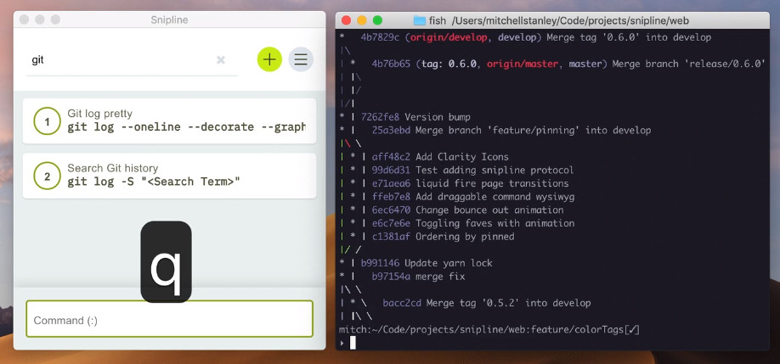Click "Merge branch 'feature/pinning'" commit line

pyautogui.click(x=512, y=131)
